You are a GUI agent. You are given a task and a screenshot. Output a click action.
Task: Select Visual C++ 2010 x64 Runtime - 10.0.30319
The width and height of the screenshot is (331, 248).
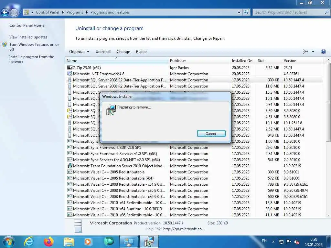pyautogui.click(x=194, y=209)
